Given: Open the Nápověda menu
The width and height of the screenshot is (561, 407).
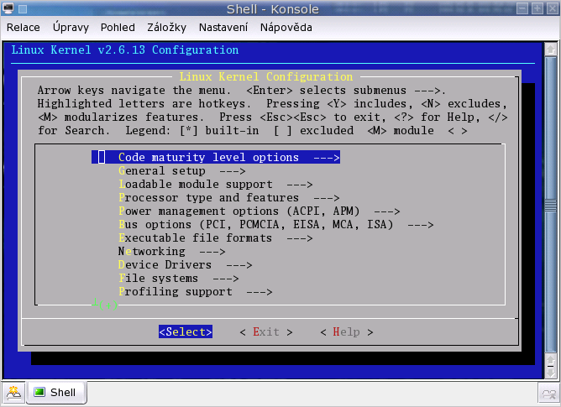Looking at the screenshot, I should [286, 28].
